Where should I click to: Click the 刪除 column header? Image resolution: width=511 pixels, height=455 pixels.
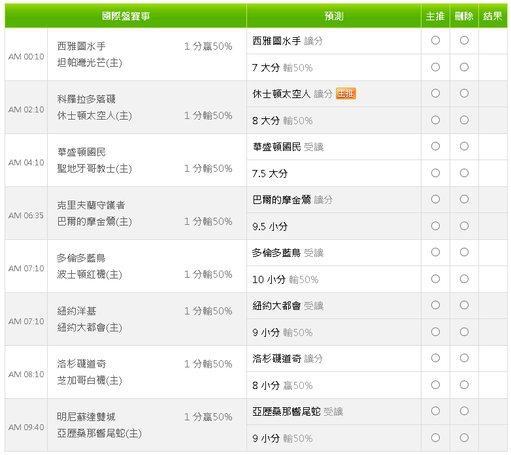coord(464,16)
